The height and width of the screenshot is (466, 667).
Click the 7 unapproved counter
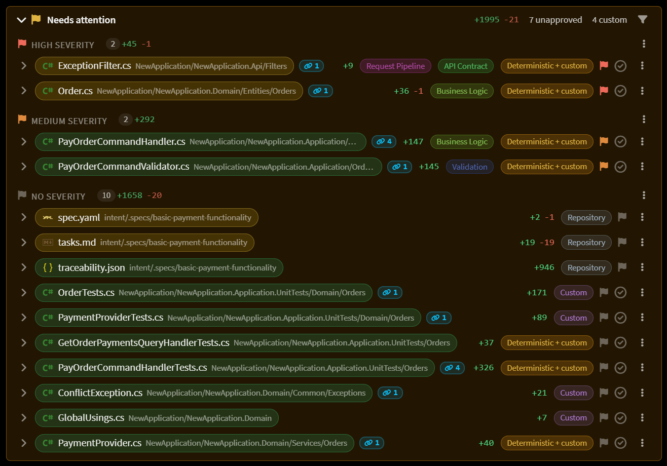click(x=555, y=20)
